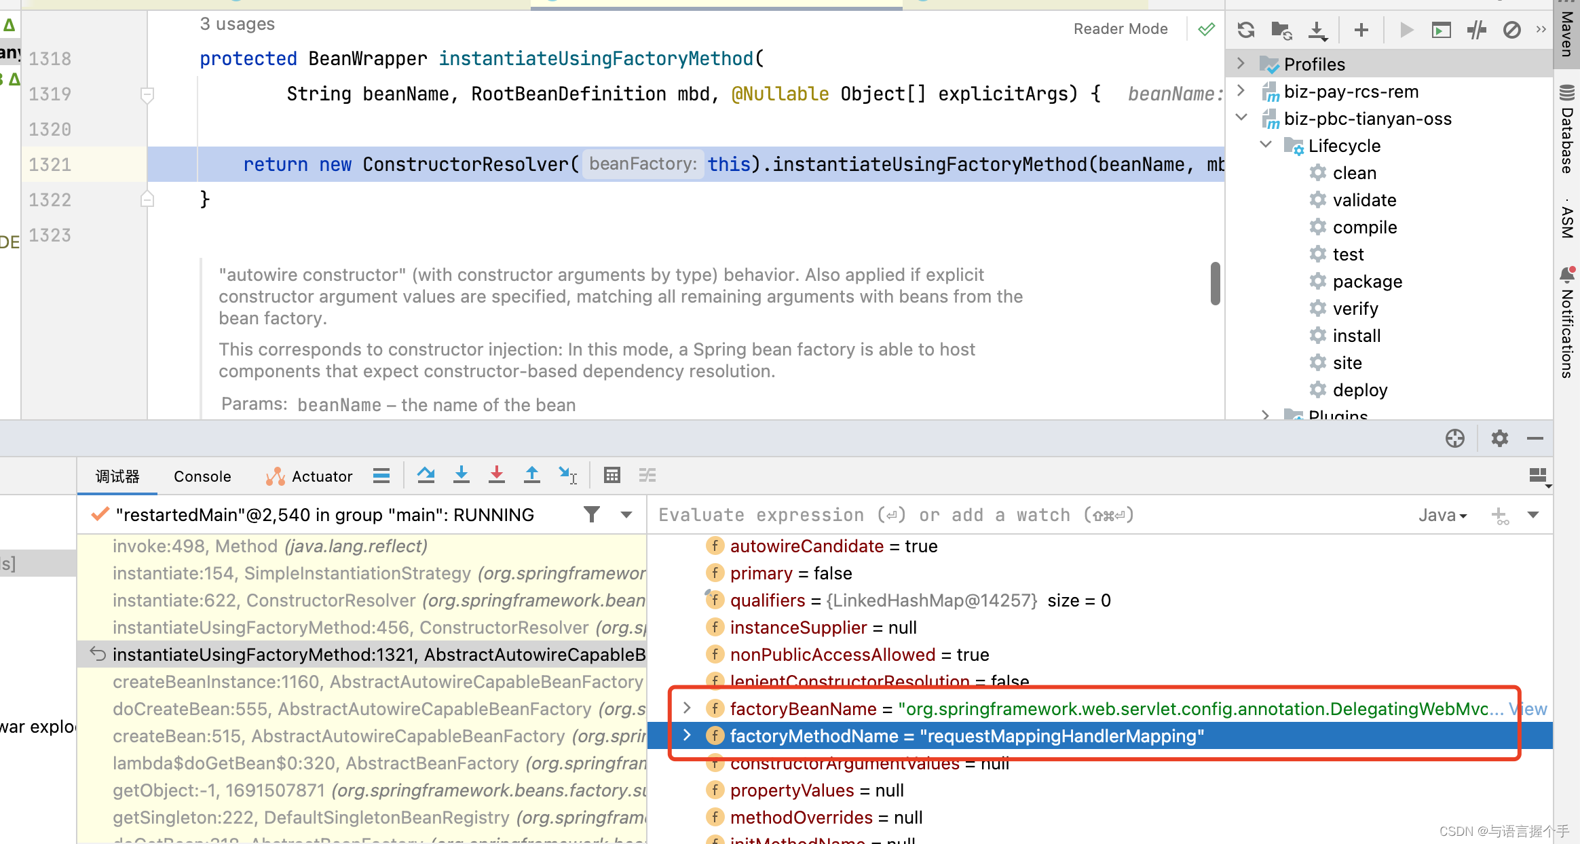Click the Evaluate expression input field
The height and width of the screenshot is (844, 1580).
1032,516
